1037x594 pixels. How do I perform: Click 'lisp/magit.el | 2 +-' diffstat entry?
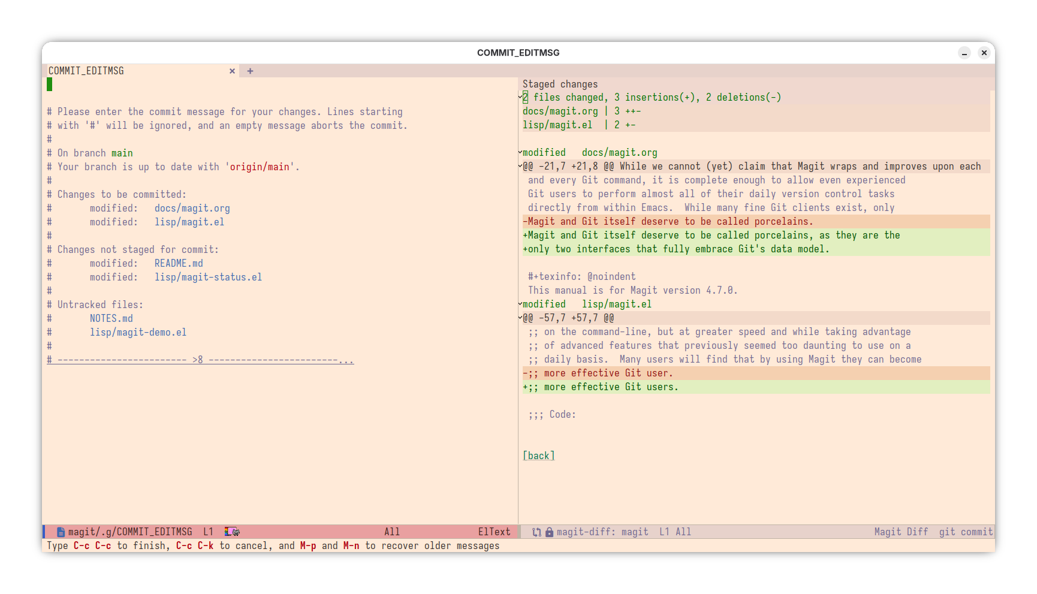pyautogui.click(x=579, y=125)
